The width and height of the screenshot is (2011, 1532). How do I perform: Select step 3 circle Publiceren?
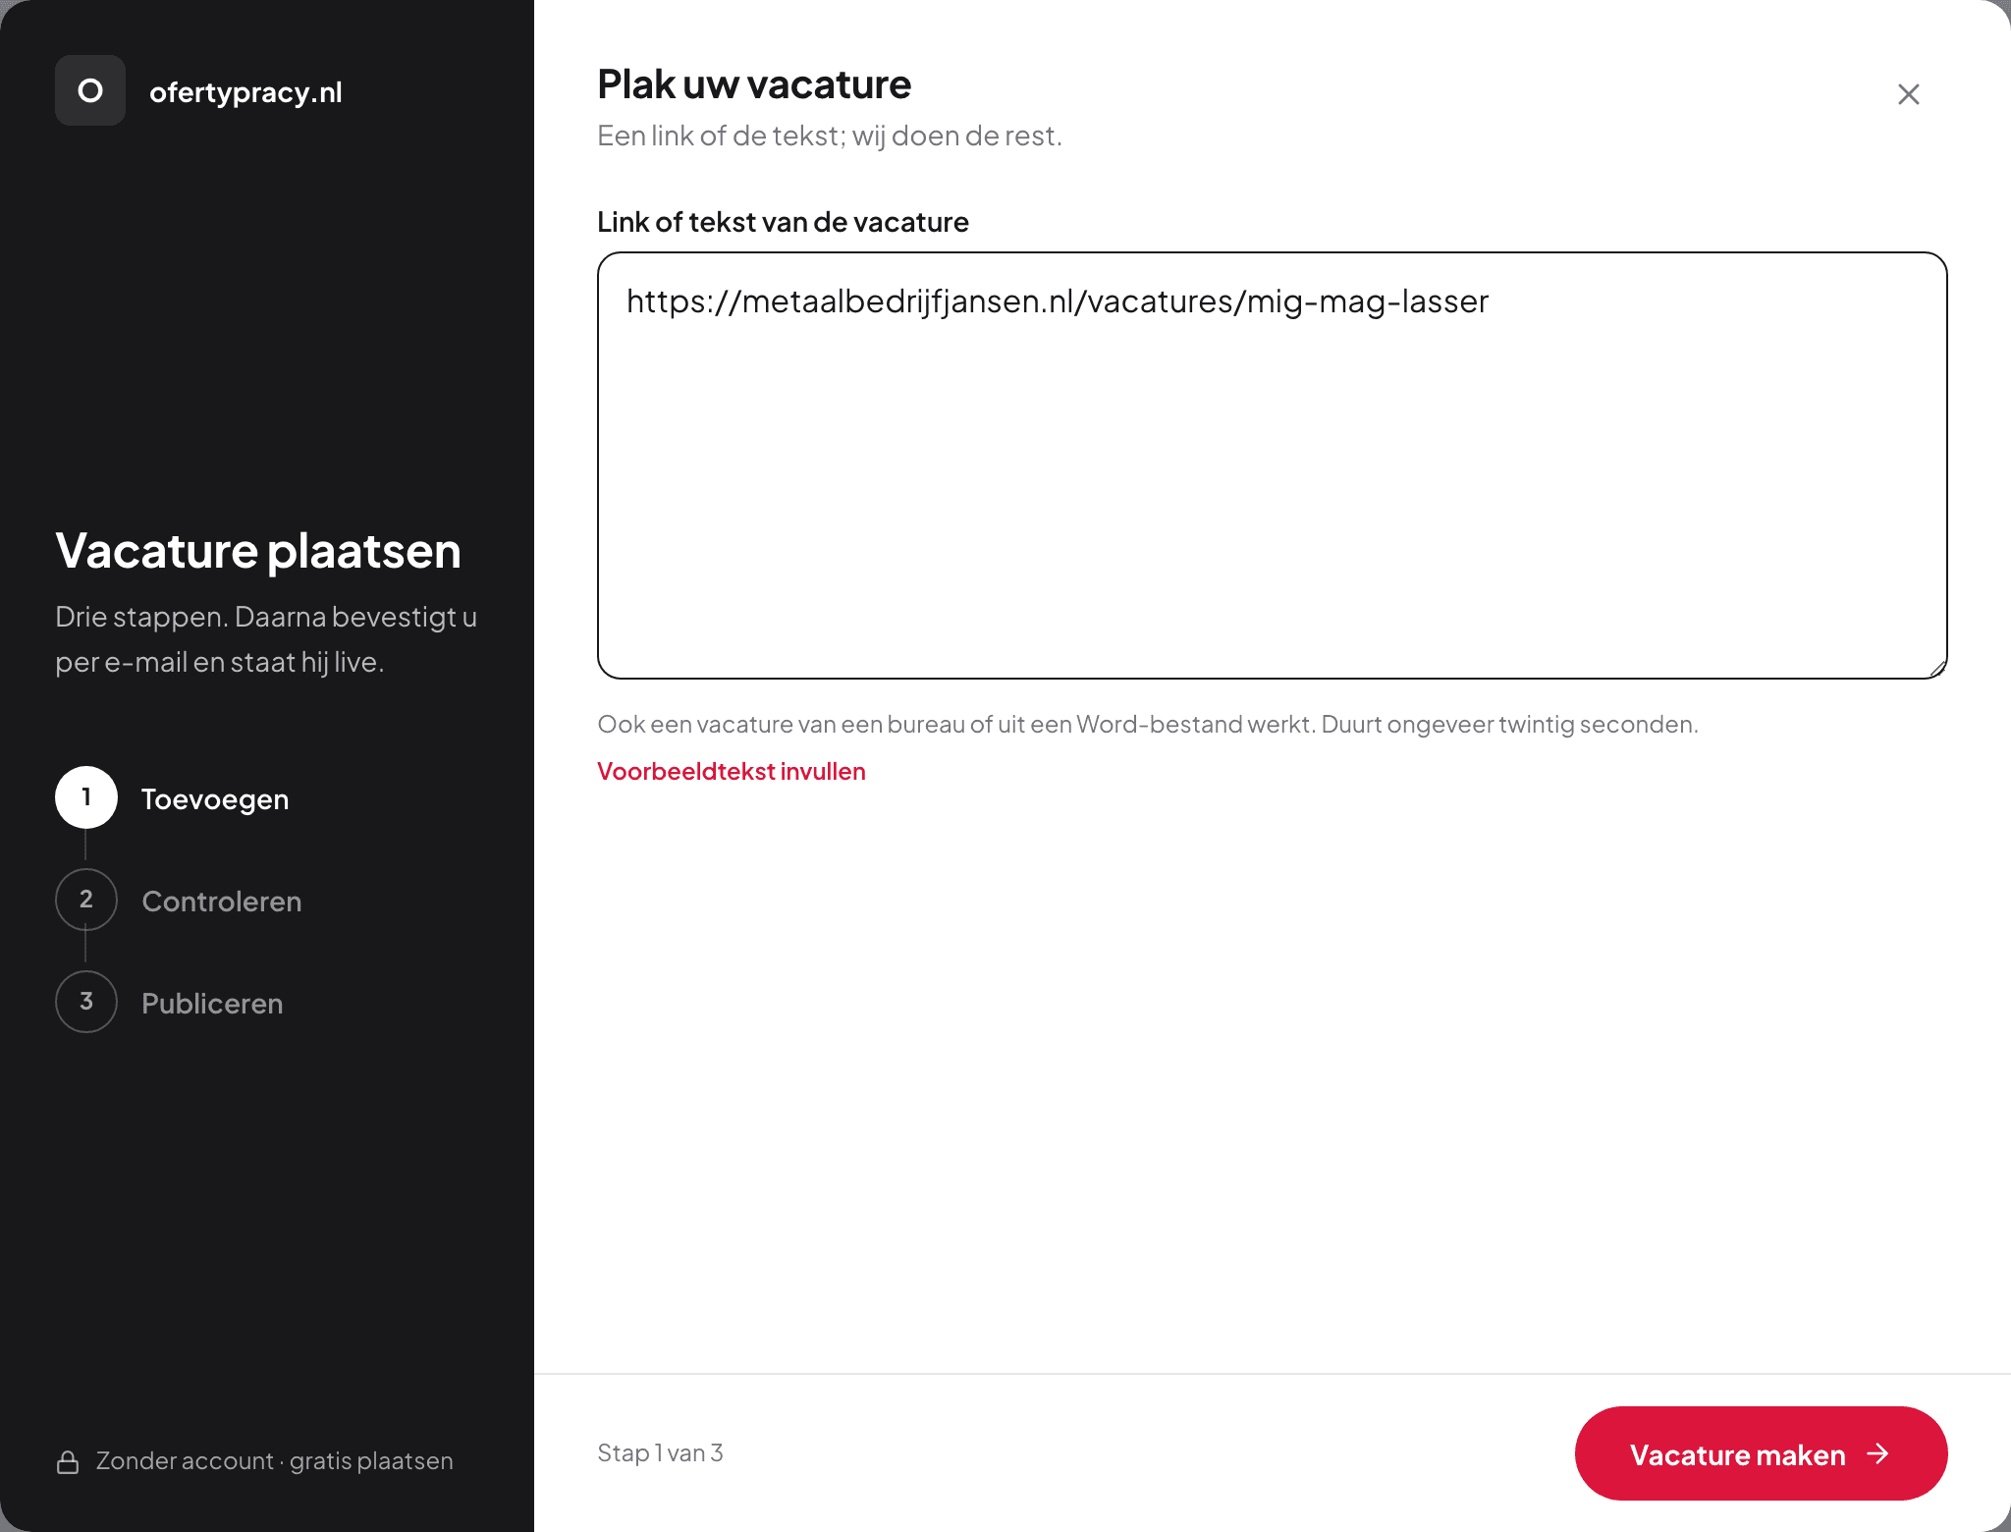pyautogui.click(x=86, y=1002)
